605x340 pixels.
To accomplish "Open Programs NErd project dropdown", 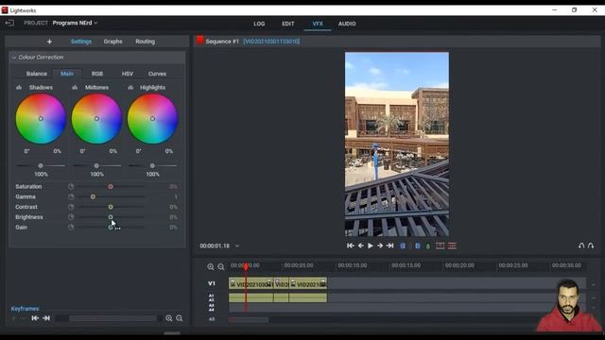I will 76,23.
